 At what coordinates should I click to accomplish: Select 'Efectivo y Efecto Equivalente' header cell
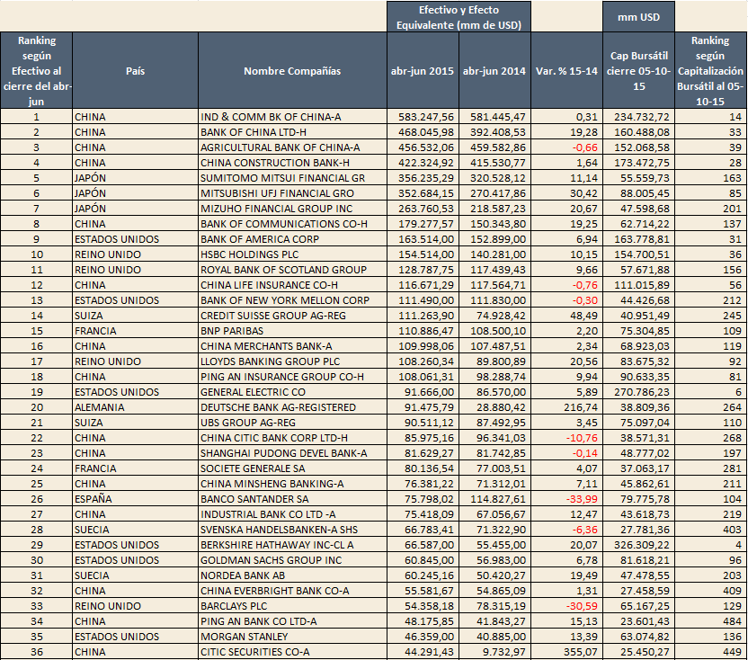coord(459,17)
